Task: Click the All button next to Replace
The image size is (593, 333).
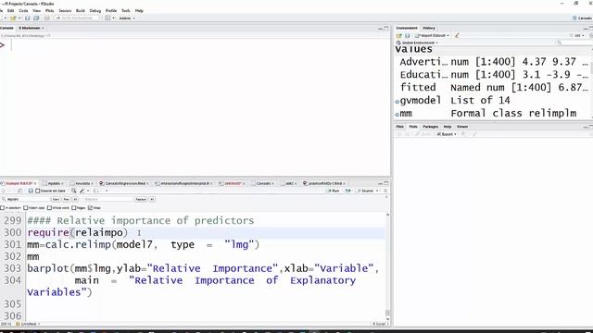Action: click(152, 199)
